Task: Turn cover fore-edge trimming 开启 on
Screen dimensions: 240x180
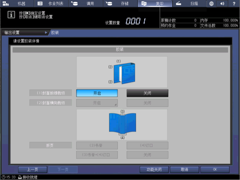Action: click(97, 93)
